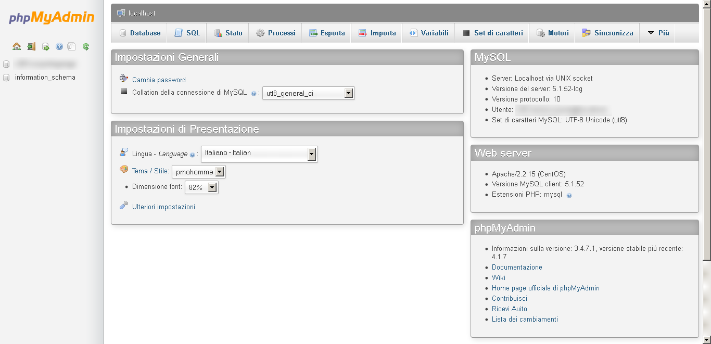
Task: Click the Processi tab gear icon
Action: [260, 33]
